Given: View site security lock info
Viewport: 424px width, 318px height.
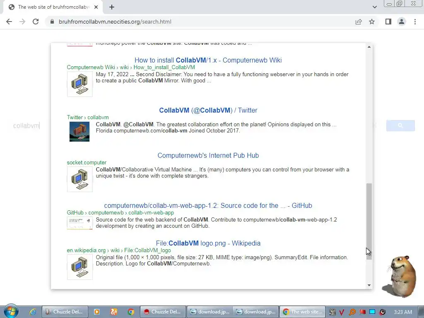Looking at the screenshot, I should (53, 22).
